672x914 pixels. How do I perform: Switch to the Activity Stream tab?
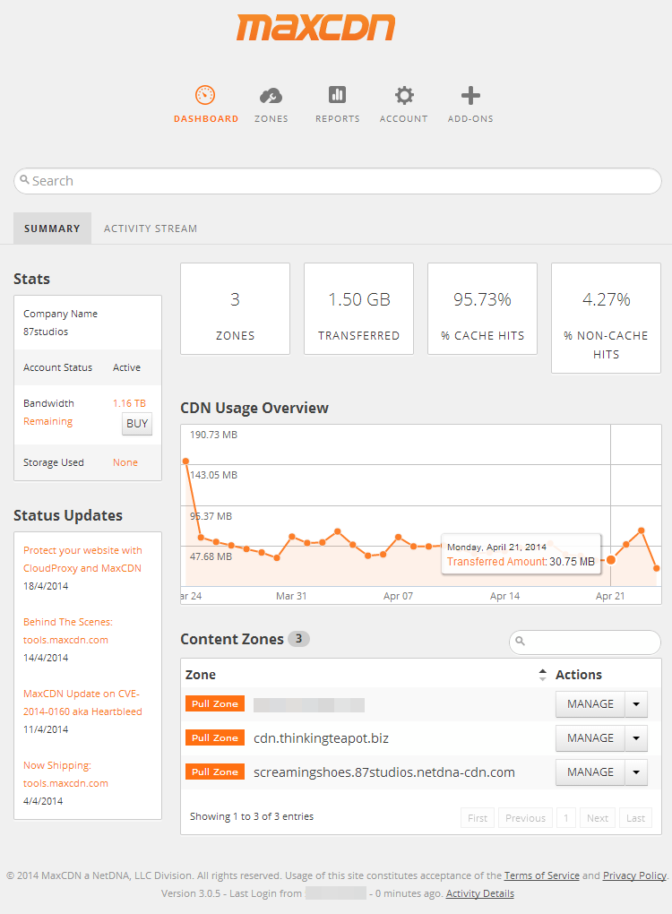coord(151,228)
